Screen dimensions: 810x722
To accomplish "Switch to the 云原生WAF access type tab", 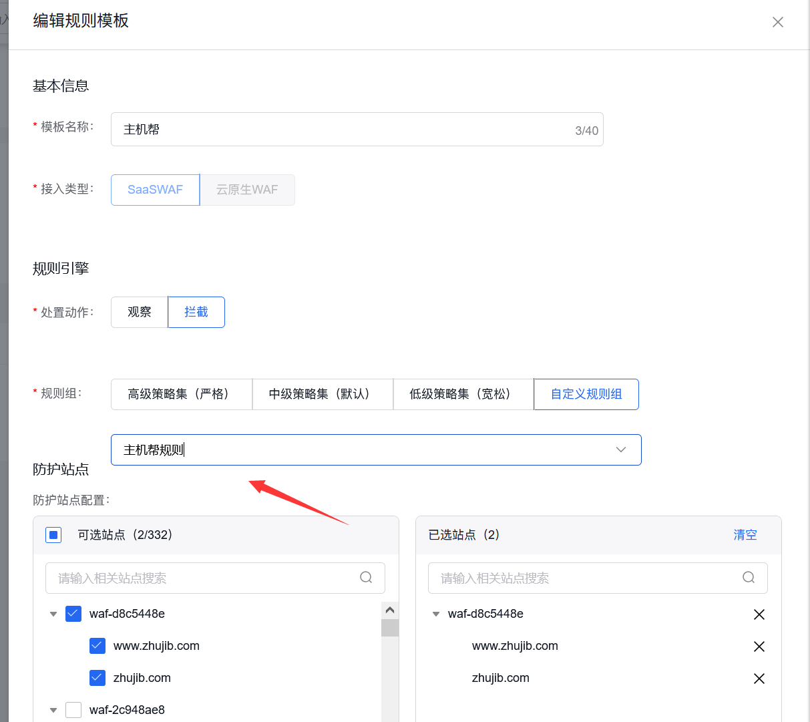I will 247,190.
